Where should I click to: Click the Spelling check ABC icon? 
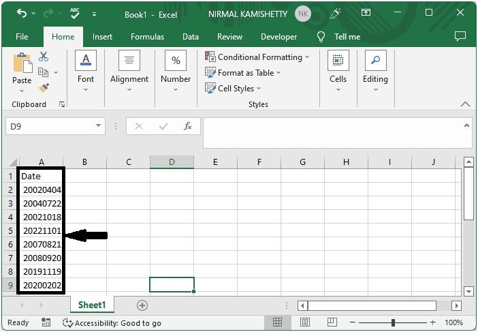click(75, 14)
